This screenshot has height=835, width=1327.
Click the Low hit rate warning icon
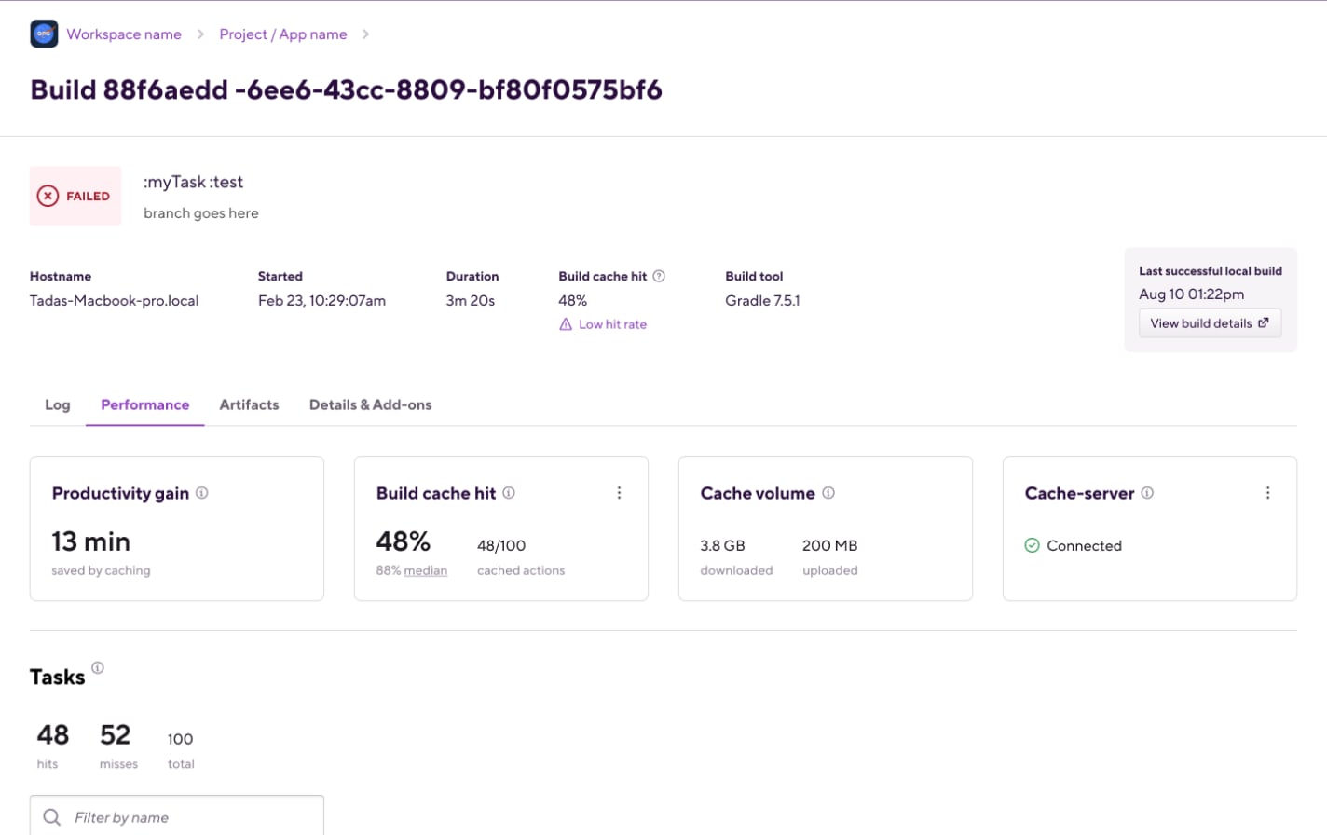(x=566, y=324)
